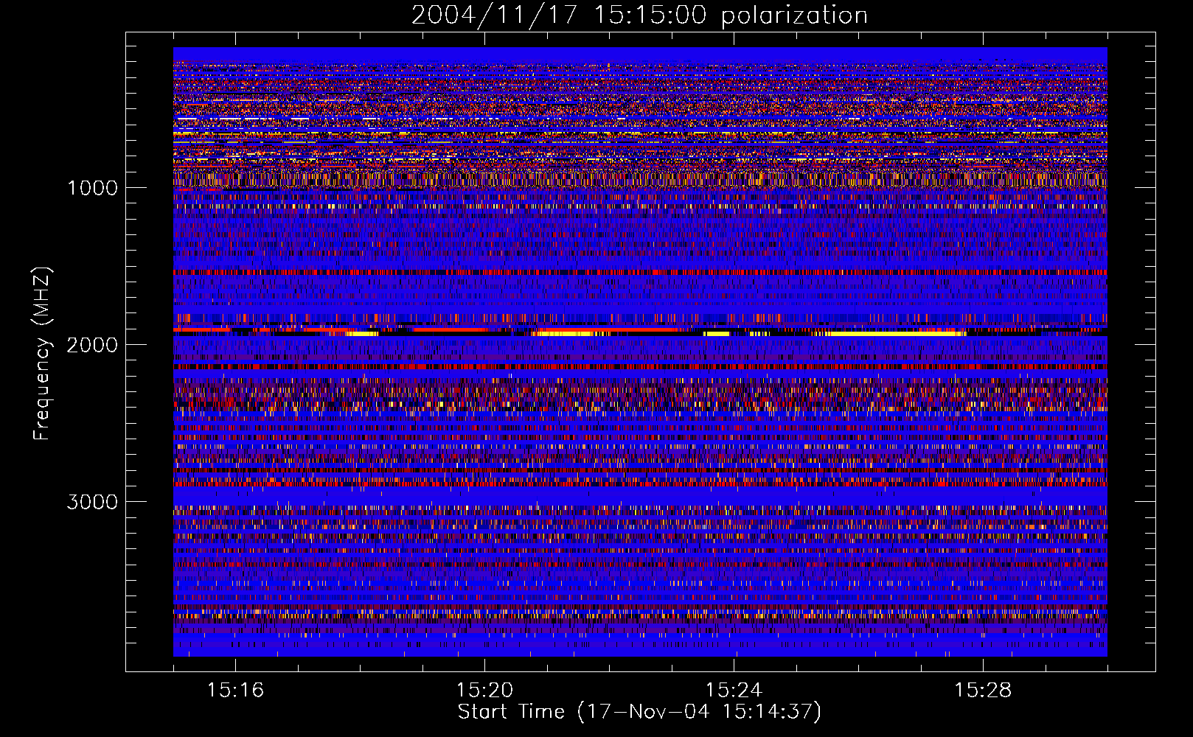Click the 15:24 time tick label

click(x=734, y=690)
